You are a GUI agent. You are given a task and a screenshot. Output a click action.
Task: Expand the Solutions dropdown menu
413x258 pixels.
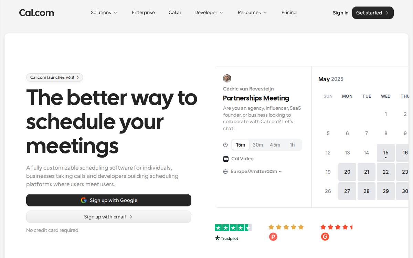104,13
